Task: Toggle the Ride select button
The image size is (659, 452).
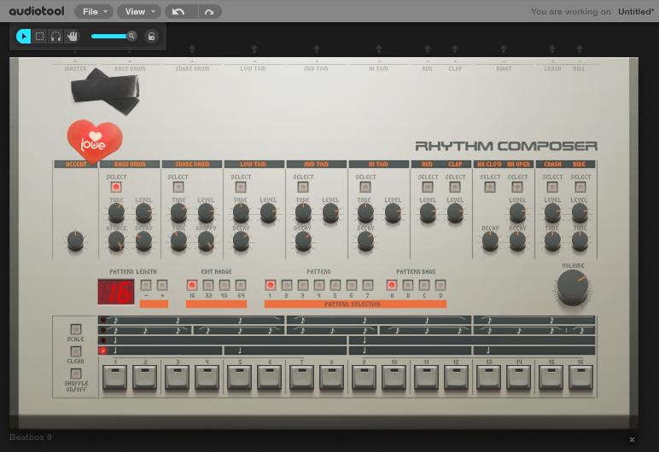Action: pyautogui.click(x=580, y=187)
